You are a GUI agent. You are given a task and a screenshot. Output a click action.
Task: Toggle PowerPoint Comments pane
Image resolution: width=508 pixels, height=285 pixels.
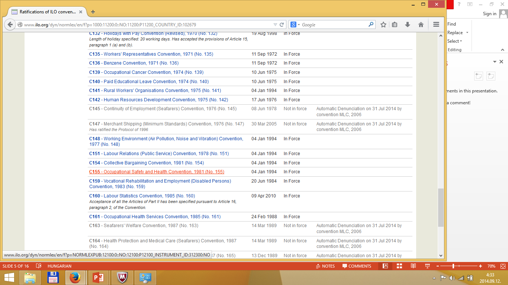click(x=357, y=266)
